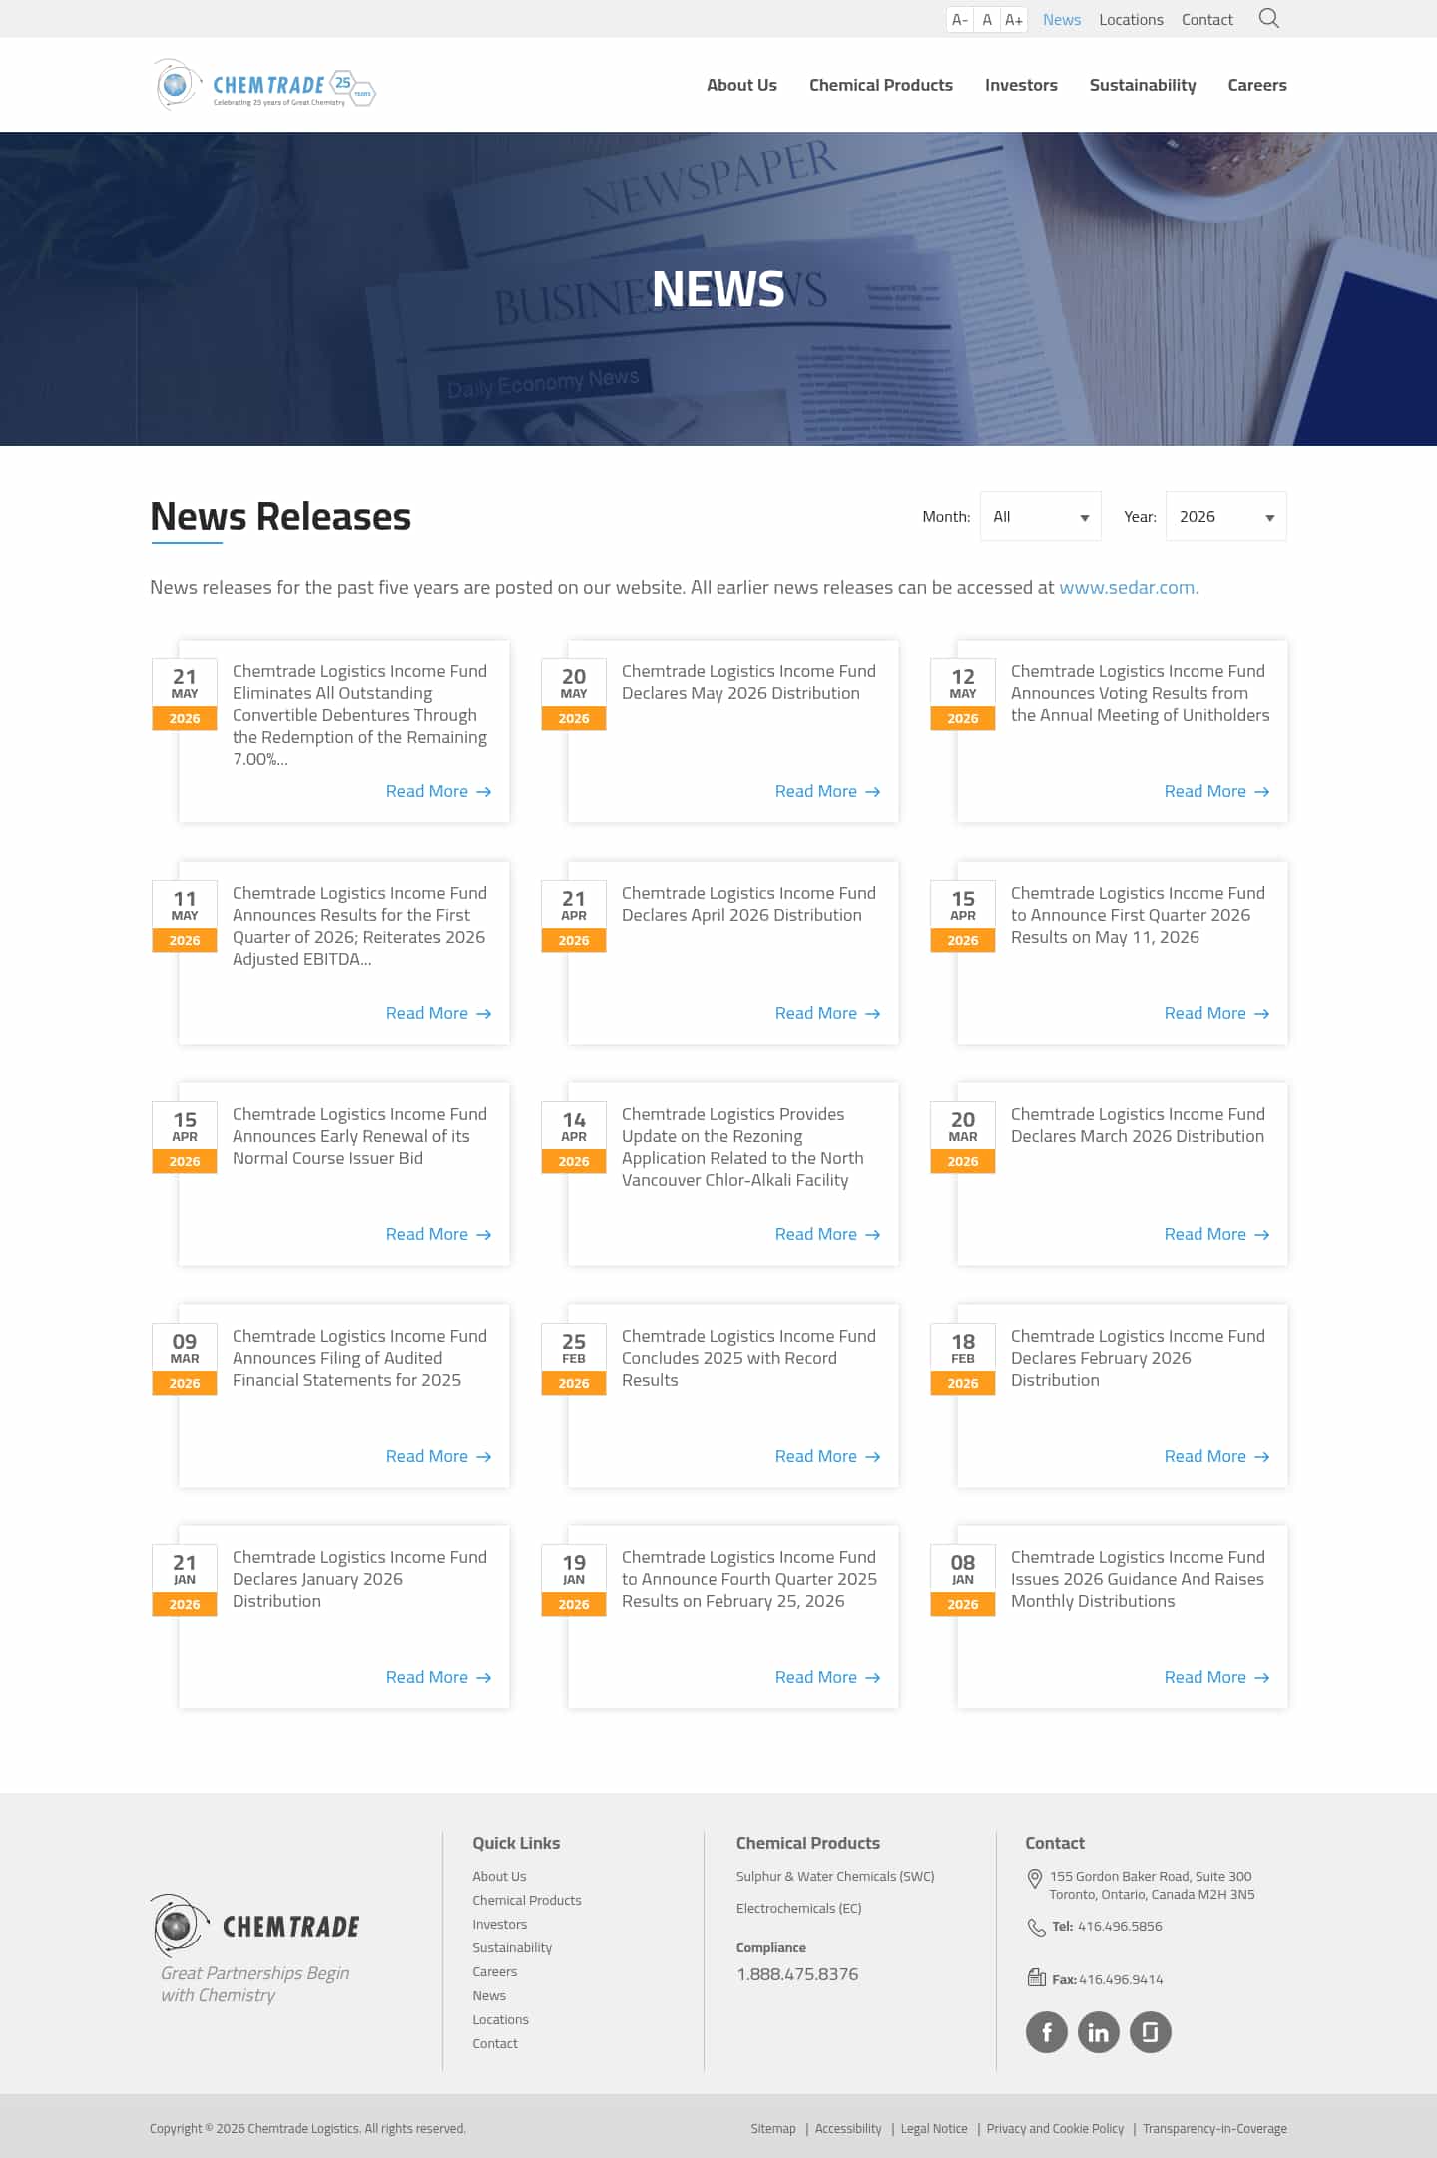This screenshot has height=2158, width=1437.
Task: Visit the www.sedar.com link
Action: click(x=1129, y=587)
